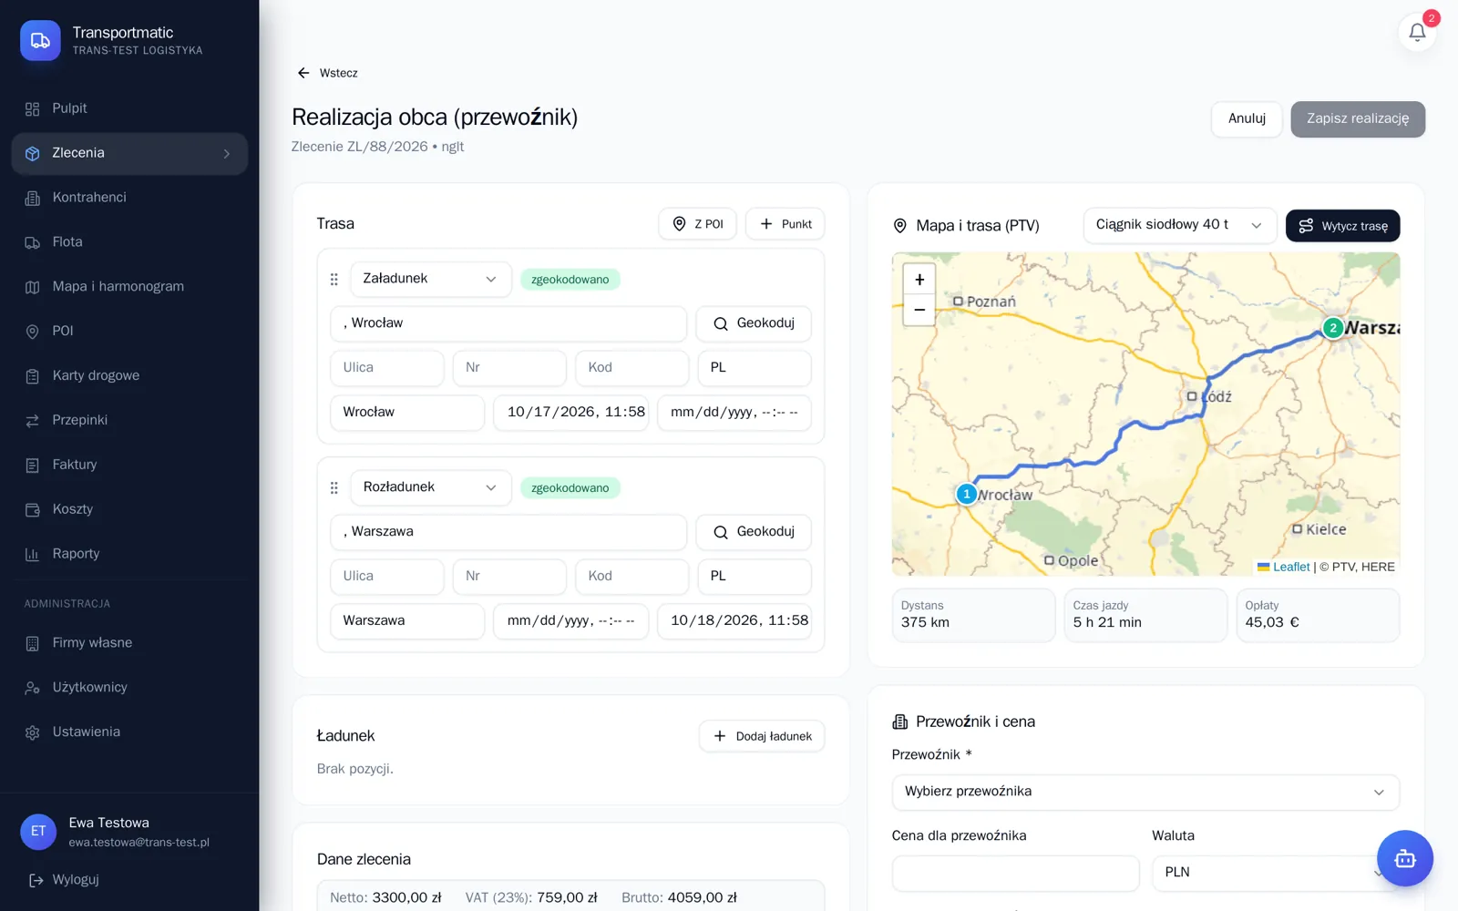
Task: Click the Ulica field of Załadunek stop
Action: click(x=387, y=368)
